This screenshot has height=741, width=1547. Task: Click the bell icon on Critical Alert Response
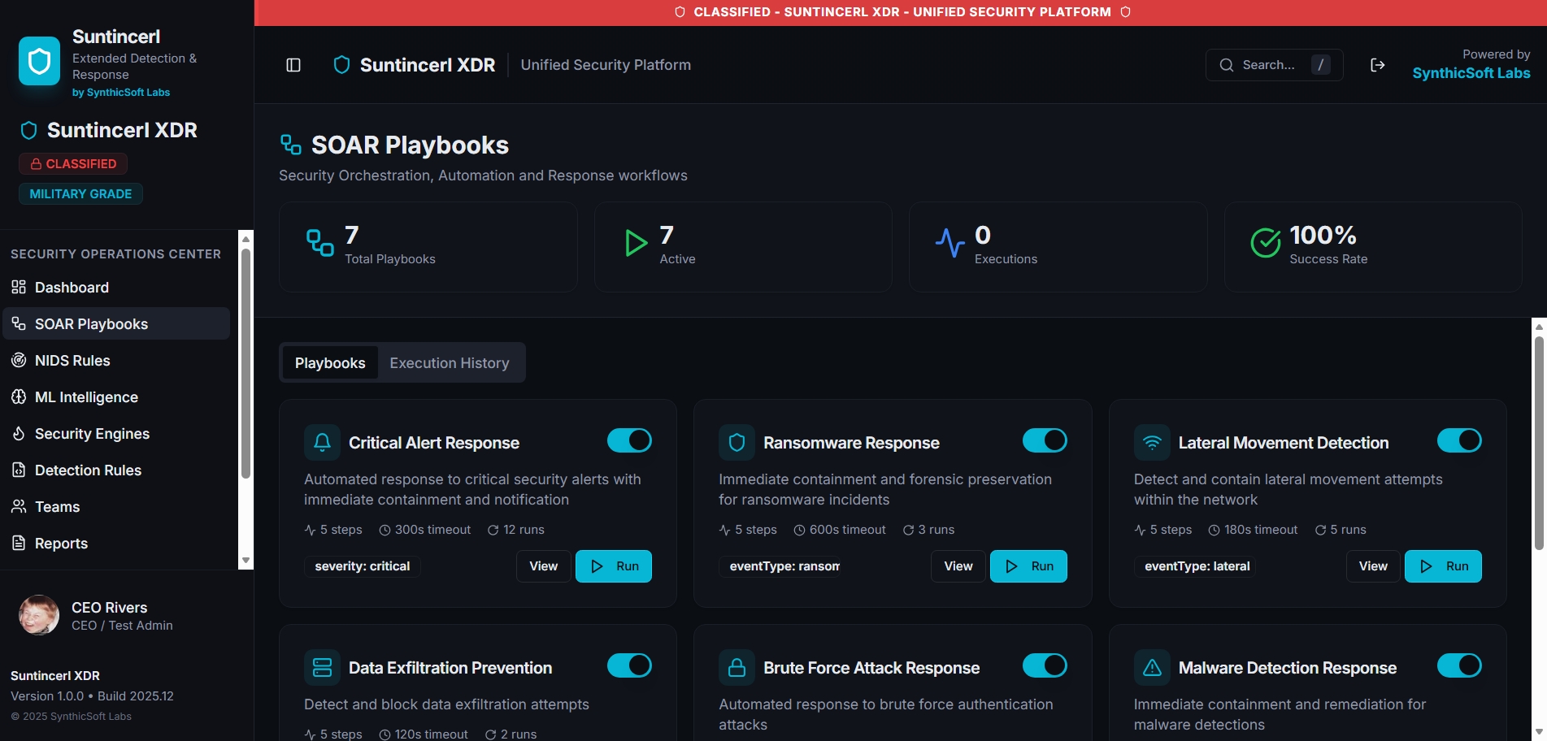click(322, 441)
